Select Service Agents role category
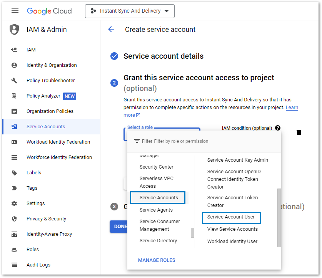Screen dimensions: 322x278 (156, 210)
